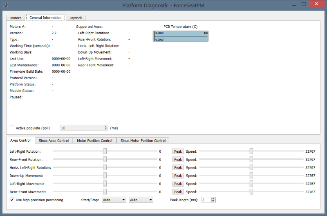Viewport: 327px width, 216px height.
Task: Click Peak button for Rear-Front Rotation
Action: [178, 160]
